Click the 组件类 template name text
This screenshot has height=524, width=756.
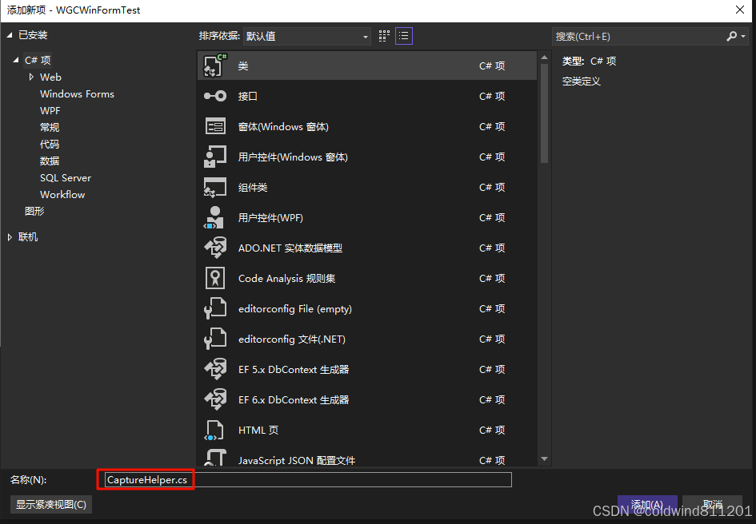(x=253, y=188)
